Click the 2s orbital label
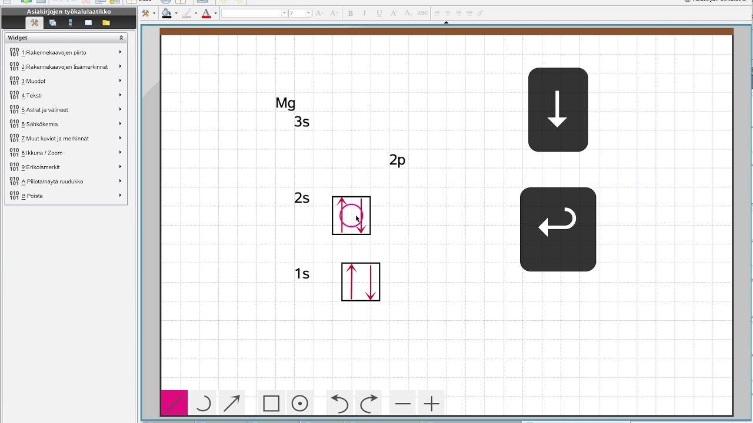This screenshot has width=753, height=423. coord(302,198)
